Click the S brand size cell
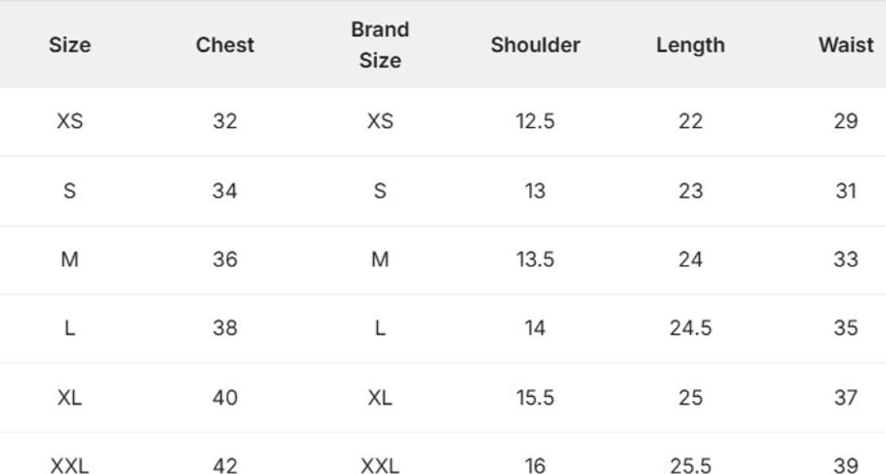 (x=379, y=191)
